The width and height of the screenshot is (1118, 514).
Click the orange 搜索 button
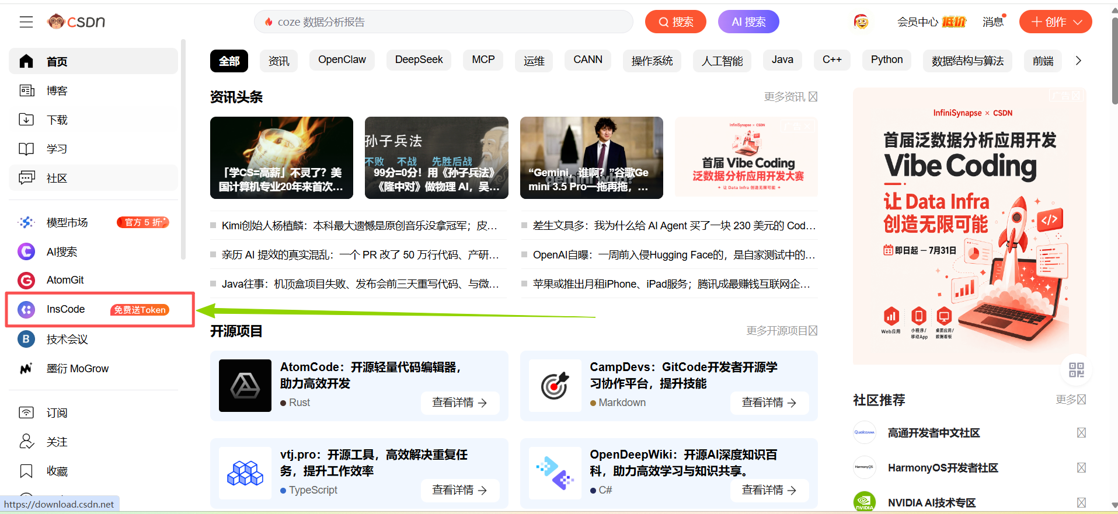point(675,22)
